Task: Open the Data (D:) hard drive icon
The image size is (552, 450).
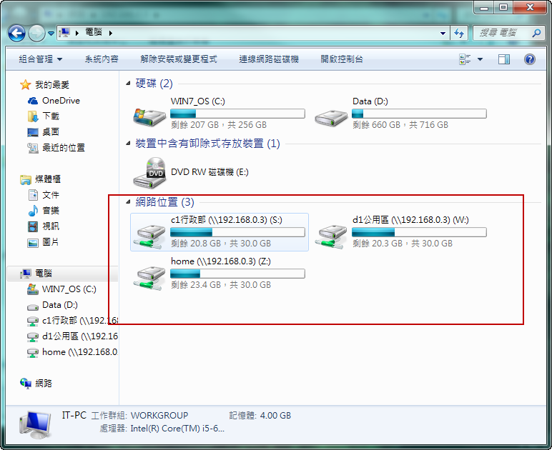Action: click(x=330, y=115)
